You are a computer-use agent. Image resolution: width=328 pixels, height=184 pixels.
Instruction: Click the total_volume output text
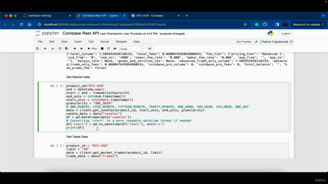point(177,61)
